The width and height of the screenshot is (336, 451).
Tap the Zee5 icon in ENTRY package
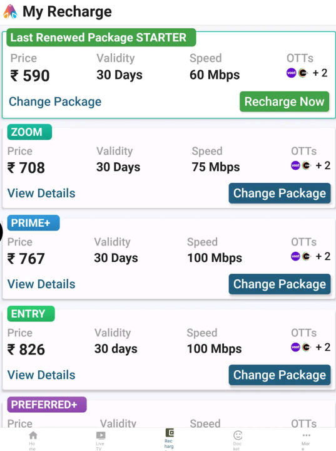307,347
